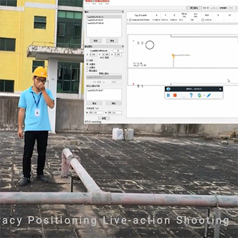Open the rightmost dropdown in top toolbar
This screenshot has width=238, height=238.
click(x=231, y=8)
